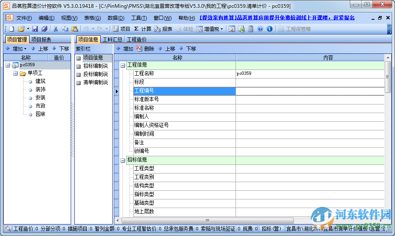
Task: Click the blue question mark help icon
Action: (x=260, y=29)
